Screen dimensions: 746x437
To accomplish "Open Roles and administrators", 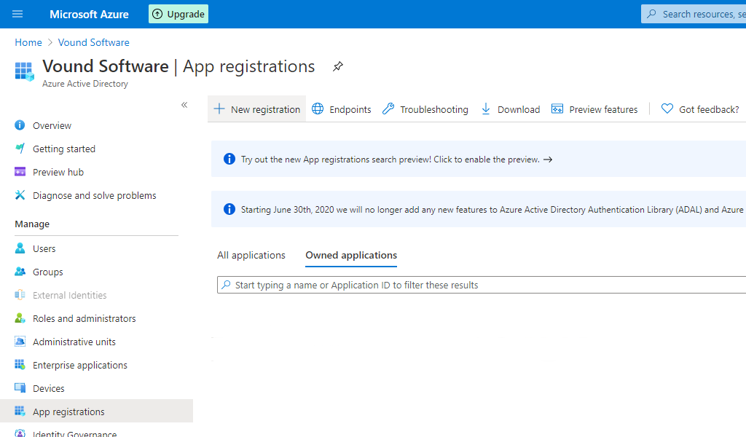I will (x=84, y=318).
